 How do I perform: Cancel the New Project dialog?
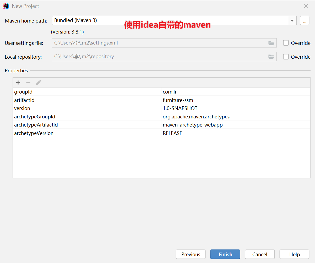(260, 254)
